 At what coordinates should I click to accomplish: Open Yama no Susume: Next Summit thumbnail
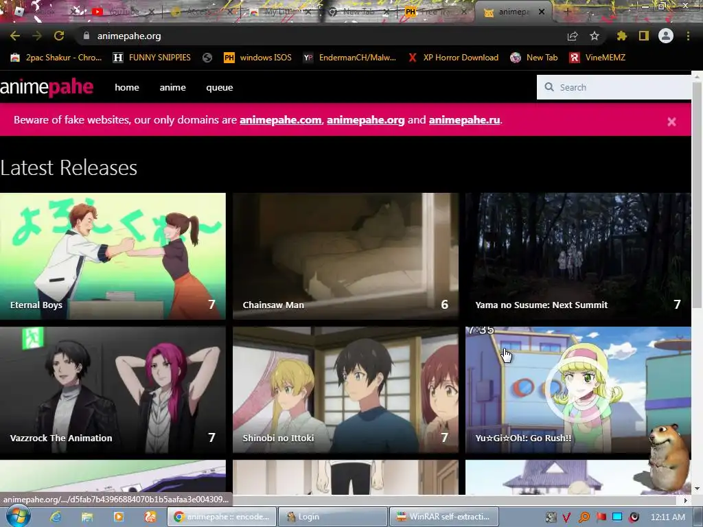point(578,256)
